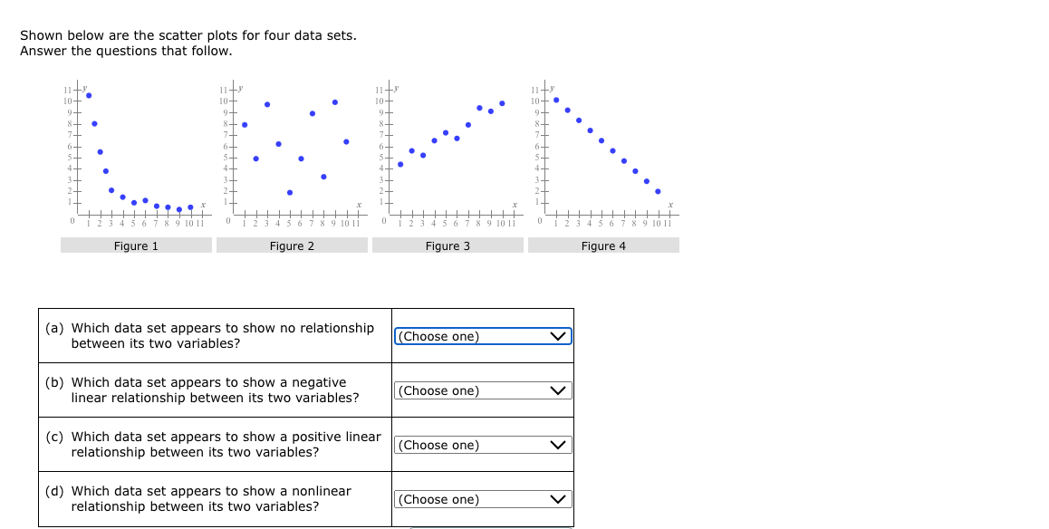Open the dropdown for question (c)
Viewport: 1049px width, 529px height.
[481, 445]
